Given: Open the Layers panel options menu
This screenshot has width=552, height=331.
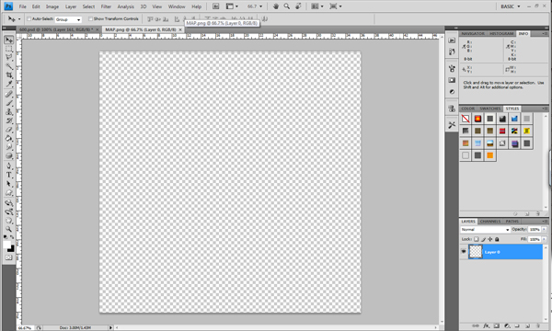Looking at the screenshot, I should point(545,222).
